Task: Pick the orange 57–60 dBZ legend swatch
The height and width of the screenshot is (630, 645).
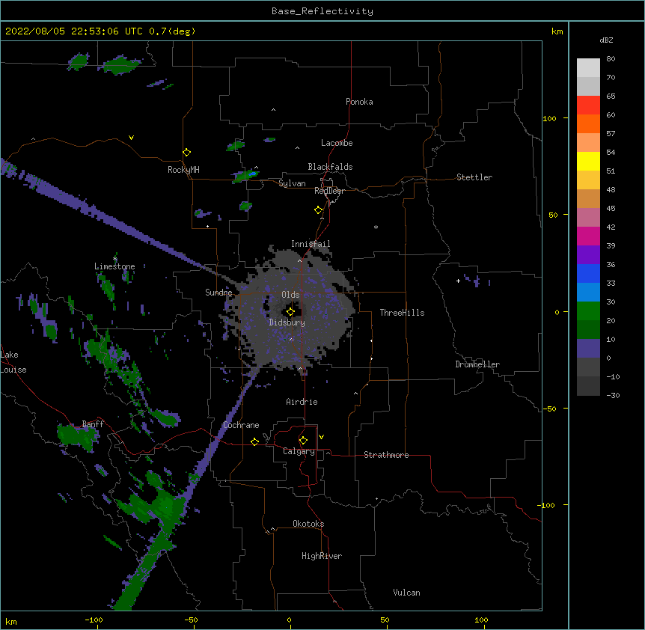Action: pyautogui.click(x=588, y=123)
